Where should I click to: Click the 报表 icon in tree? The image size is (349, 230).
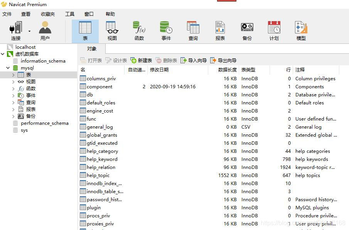point(21,109)
